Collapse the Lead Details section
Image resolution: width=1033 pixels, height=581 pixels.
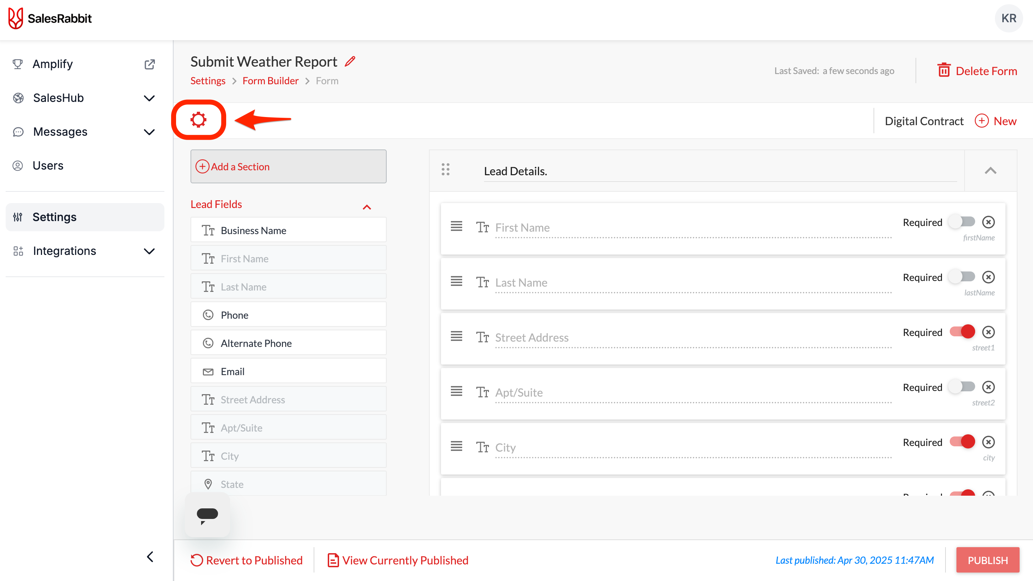pyautogui.click(x=991, y=171)
